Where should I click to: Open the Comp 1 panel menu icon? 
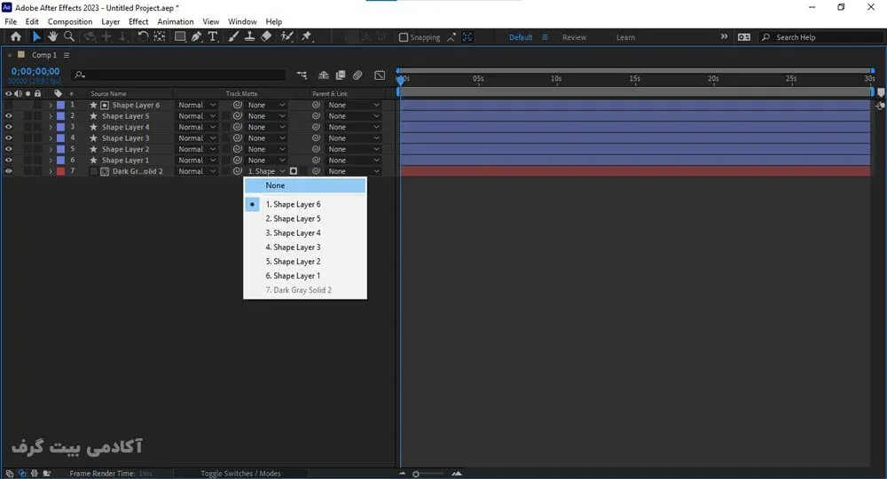pos(67,55)
